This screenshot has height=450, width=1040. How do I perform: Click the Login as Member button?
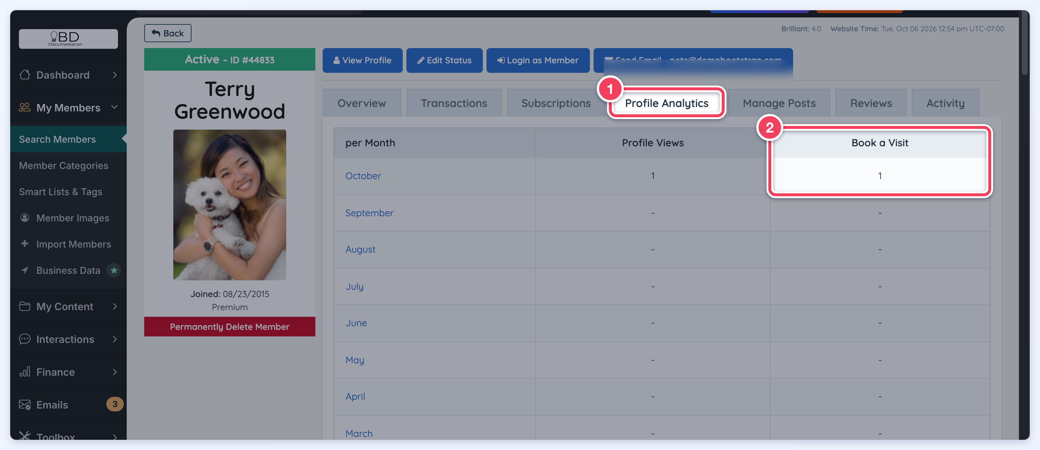pyautogui.click(x=538, y=60)
